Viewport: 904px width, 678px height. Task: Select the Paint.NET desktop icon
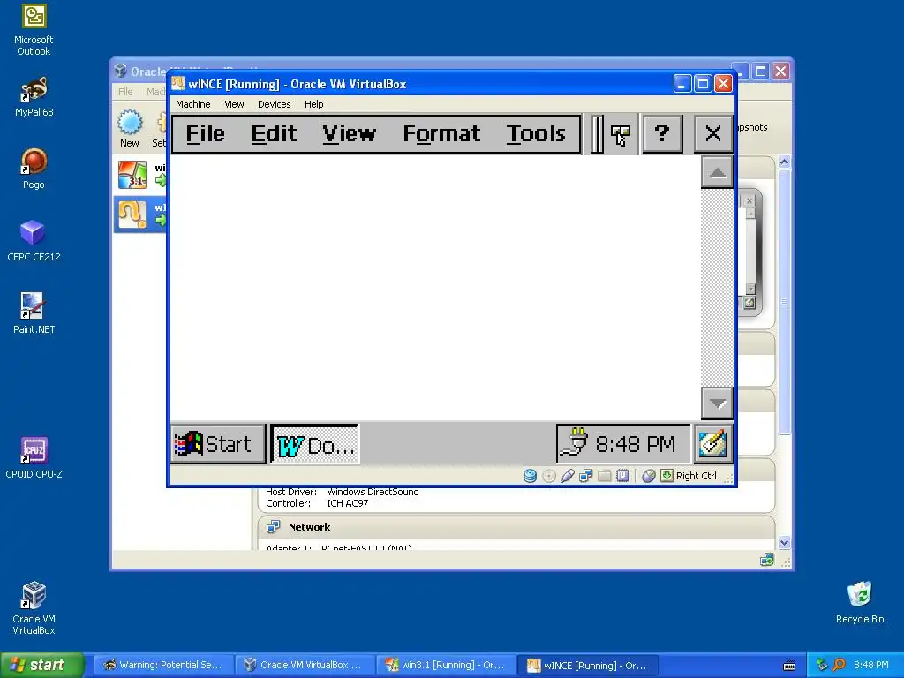34,313
